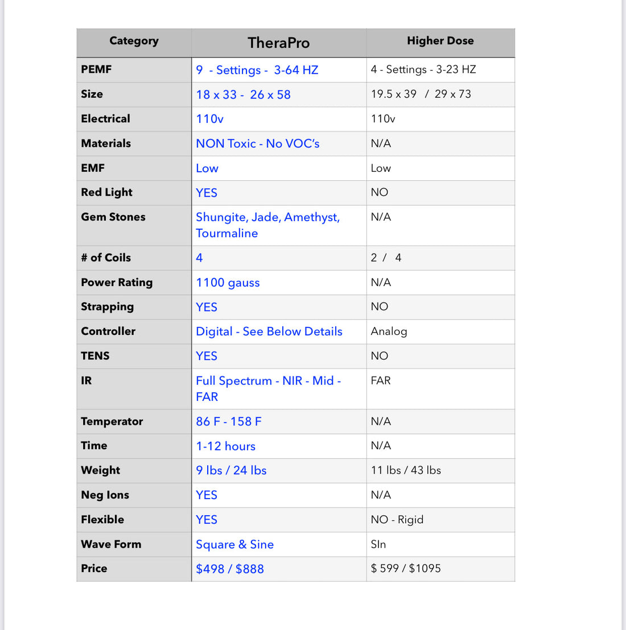Select the "1-12 hours" time link
The image size is (626, 630).
[225, 446]
